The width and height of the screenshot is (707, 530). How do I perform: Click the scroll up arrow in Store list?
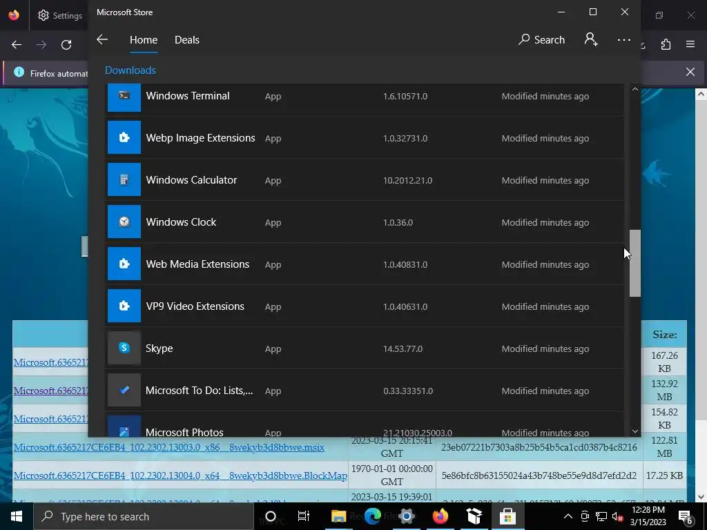(635, 89)
